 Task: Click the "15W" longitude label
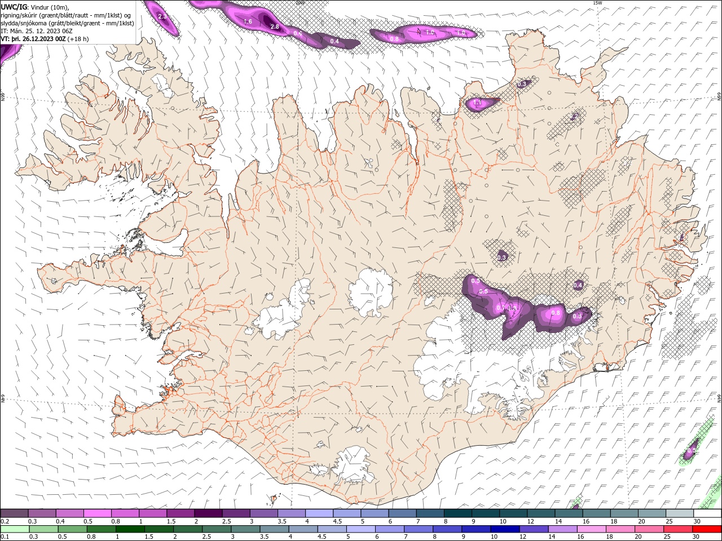point(597,3)
